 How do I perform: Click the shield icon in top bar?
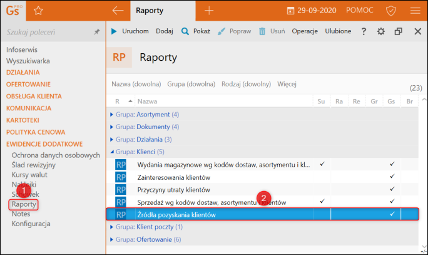click(x=391, y=11)
